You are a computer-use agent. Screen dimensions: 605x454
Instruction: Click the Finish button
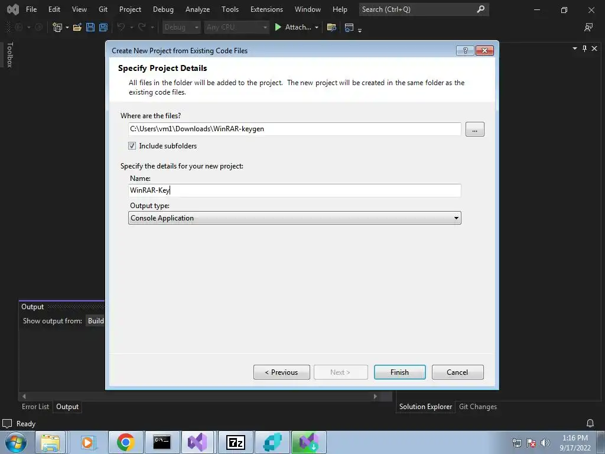(400, 372)
